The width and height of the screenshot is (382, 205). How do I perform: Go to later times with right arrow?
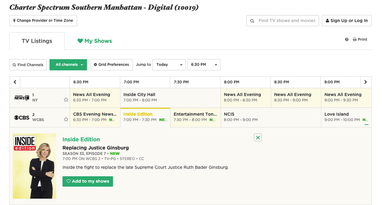tap(365, 82)
